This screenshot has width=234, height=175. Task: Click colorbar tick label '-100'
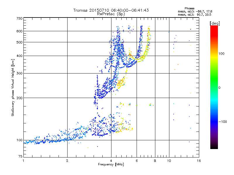coord(223,122)
